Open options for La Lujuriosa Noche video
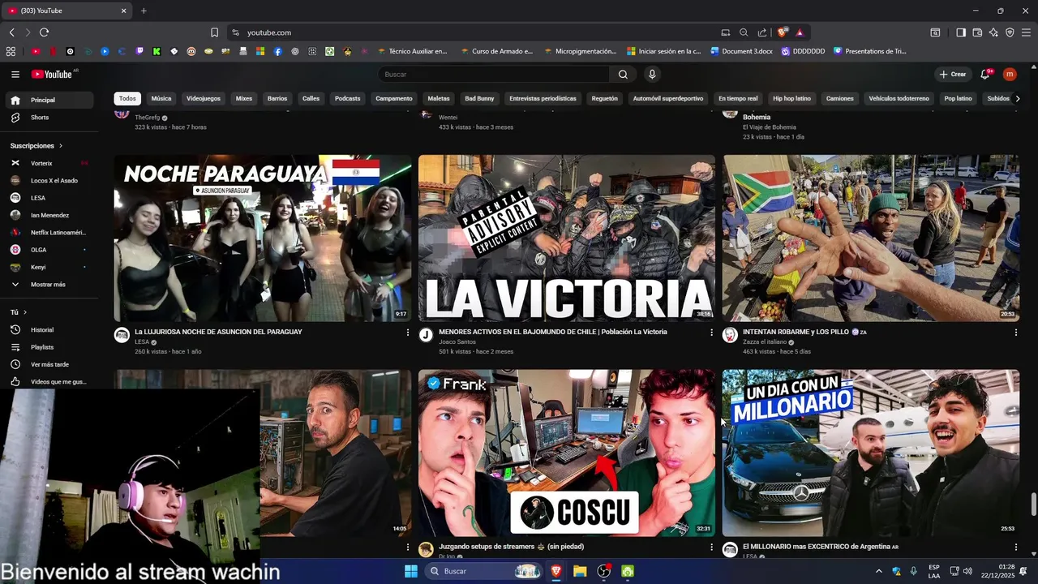Viewport: 1038px width, 584px height. [408, 333]
